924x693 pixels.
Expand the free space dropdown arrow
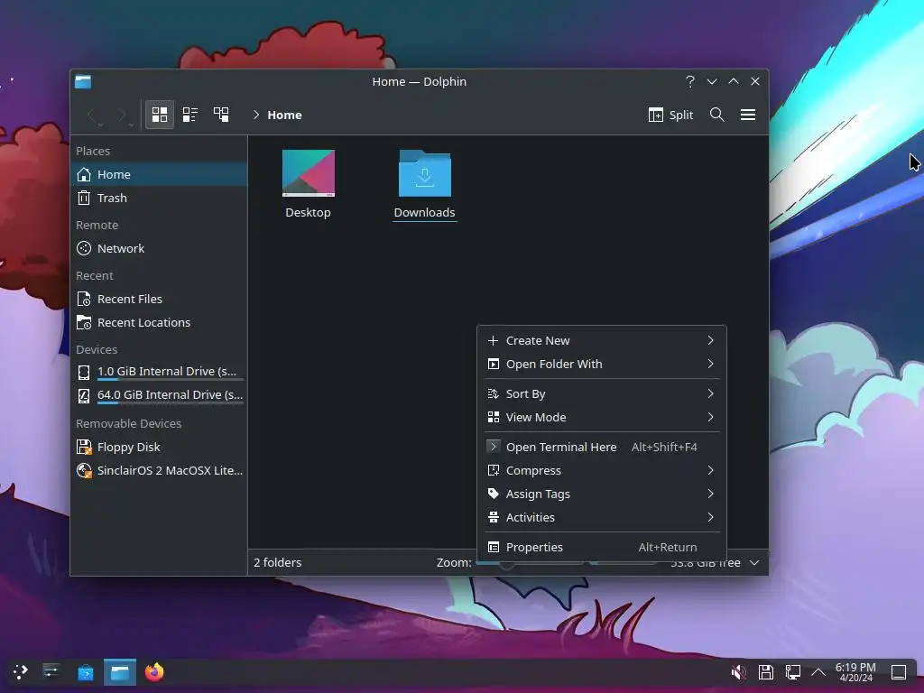coord(754,563)
